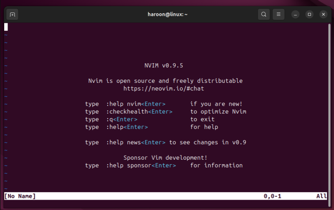
Task: Click the ':help news<Enter>' command text
Action: pos(136,142)
